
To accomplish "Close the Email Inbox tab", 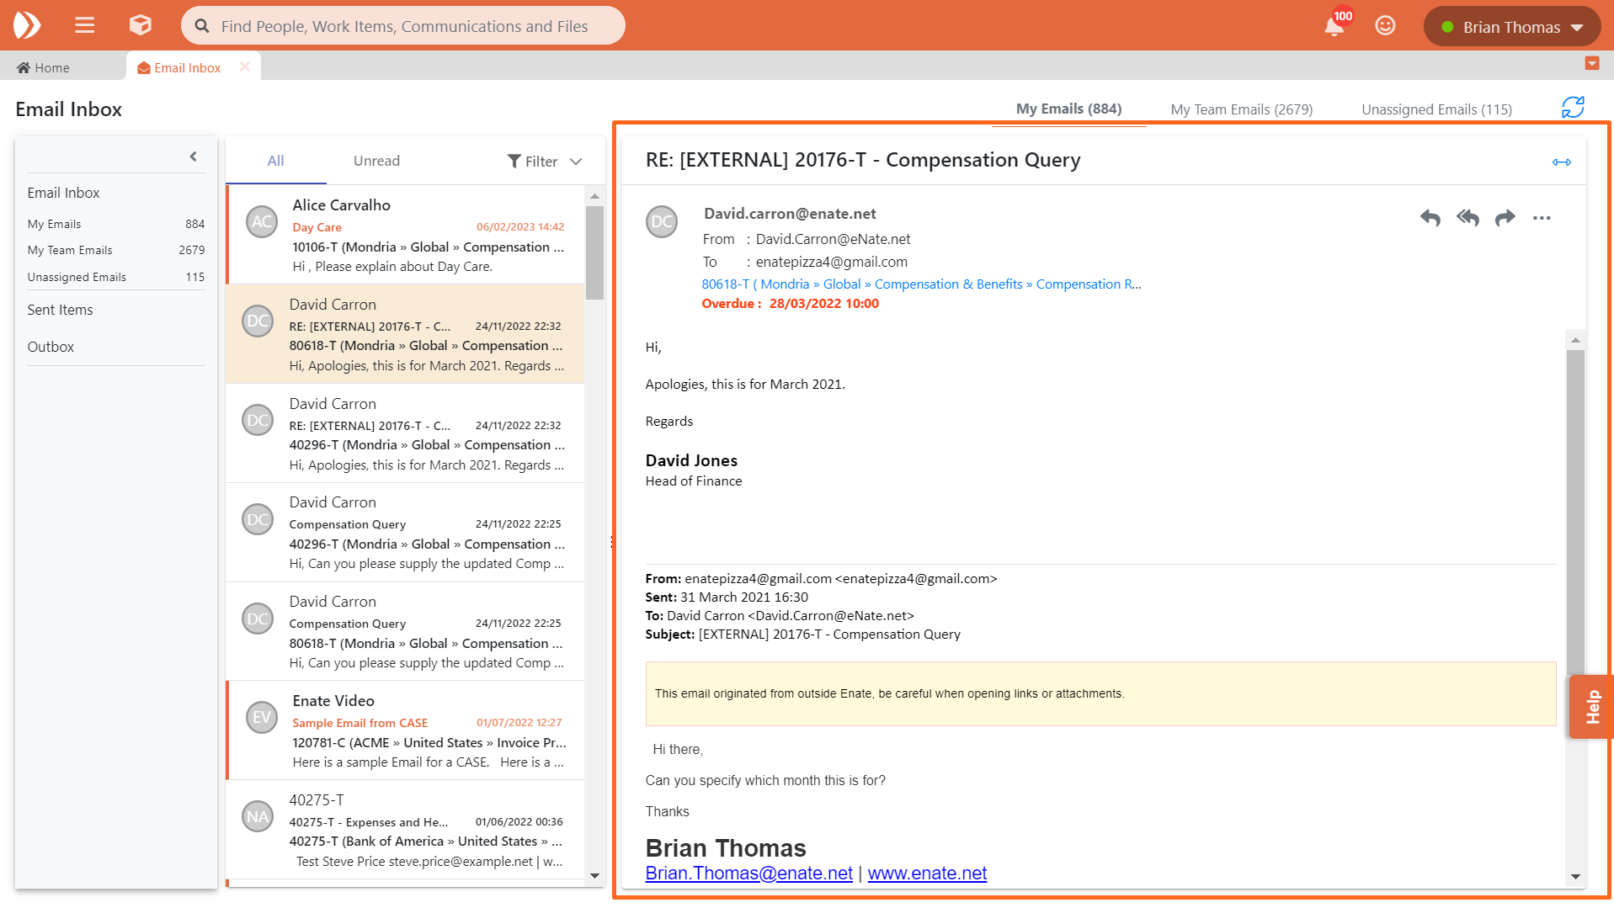I will click(244, 67).
